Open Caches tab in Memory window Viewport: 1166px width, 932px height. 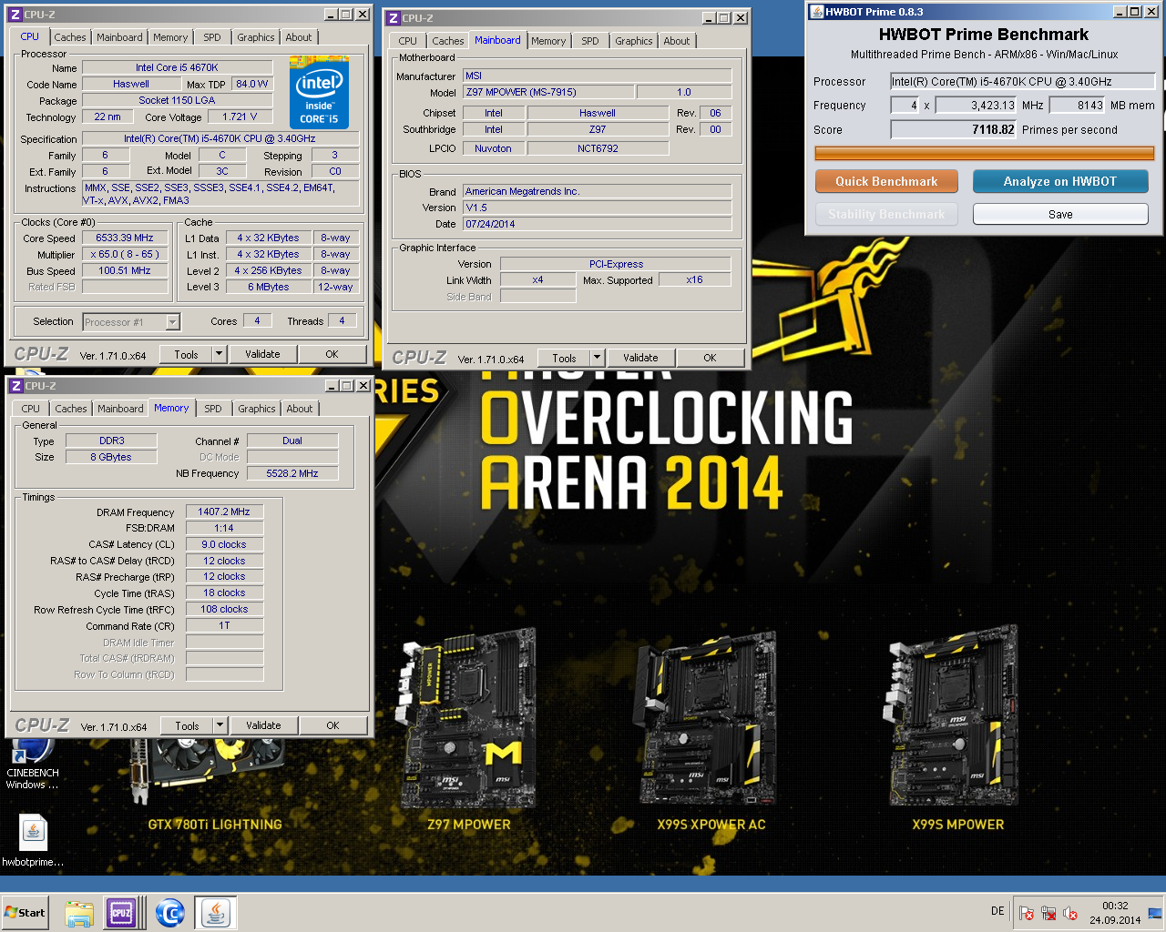tap(71, 409)
